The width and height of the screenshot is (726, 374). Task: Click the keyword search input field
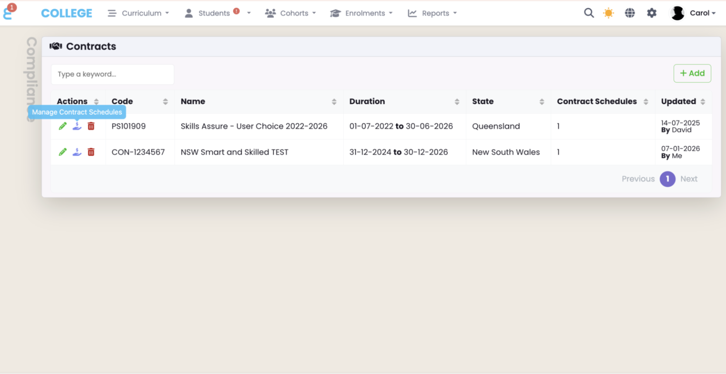(x=113, y=74)
